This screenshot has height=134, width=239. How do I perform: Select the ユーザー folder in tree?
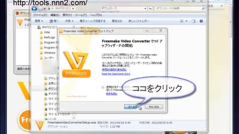(x=49, y=58)
